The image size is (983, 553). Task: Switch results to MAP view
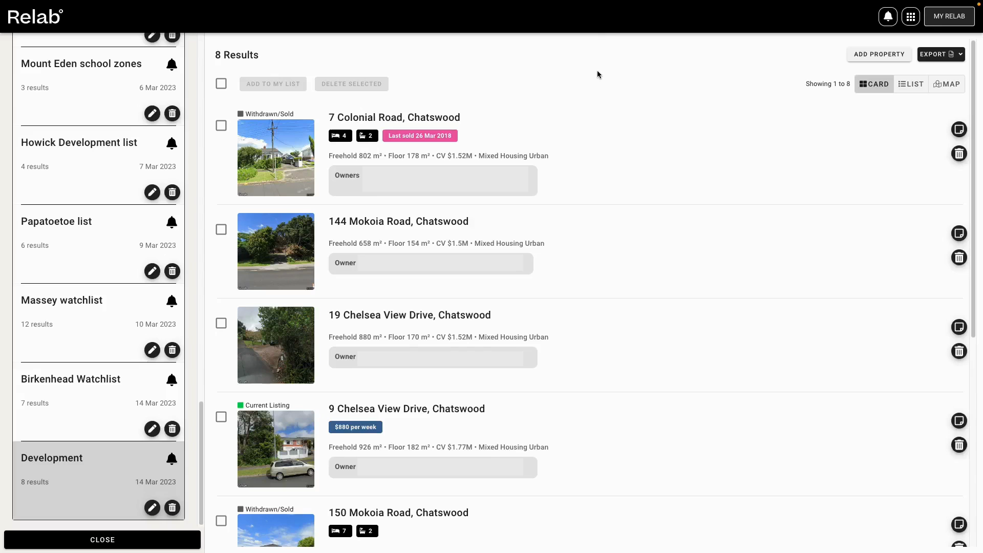pyautogui.click(x=946, y=83)
